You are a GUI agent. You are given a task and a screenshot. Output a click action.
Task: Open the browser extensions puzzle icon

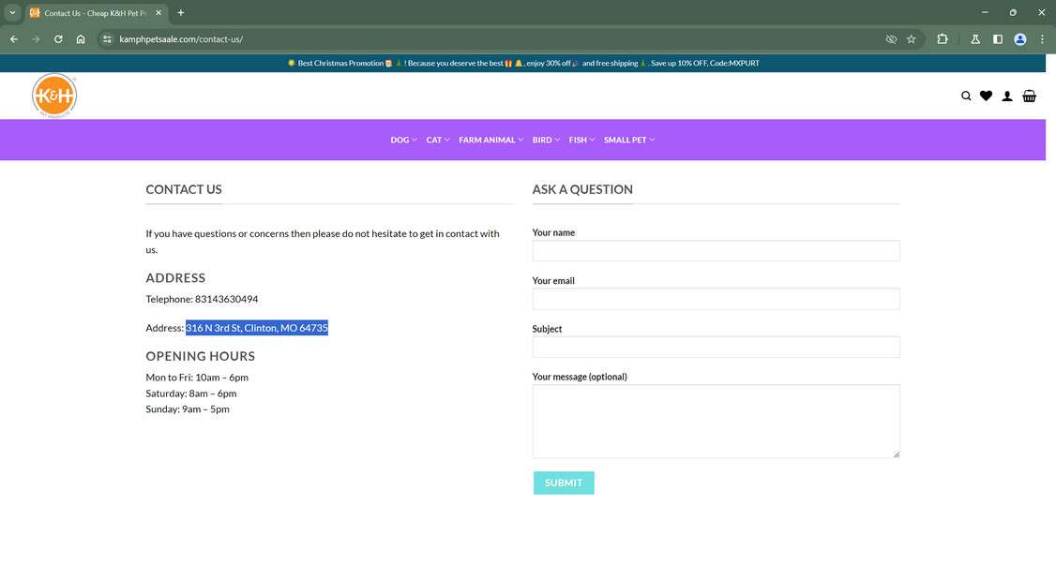pyautogui.click(x=942, y=38)
